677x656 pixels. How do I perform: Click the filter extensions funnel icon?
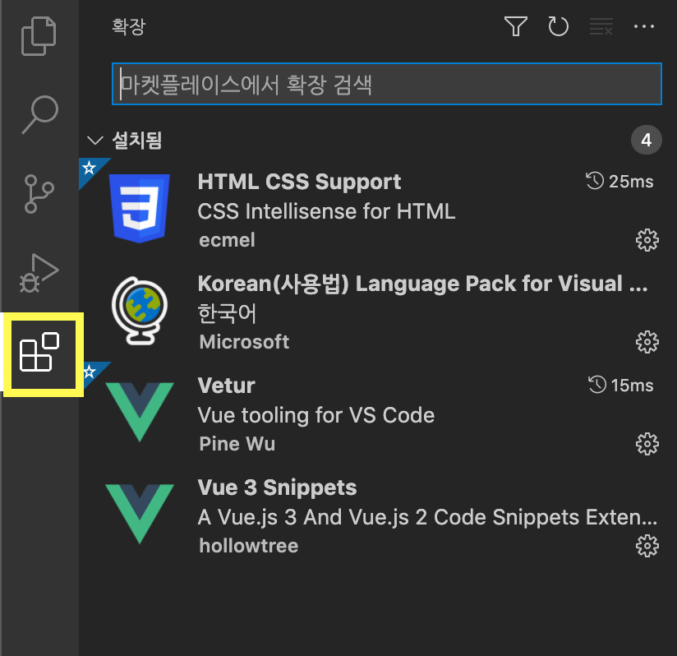click(x=515, y=26)
